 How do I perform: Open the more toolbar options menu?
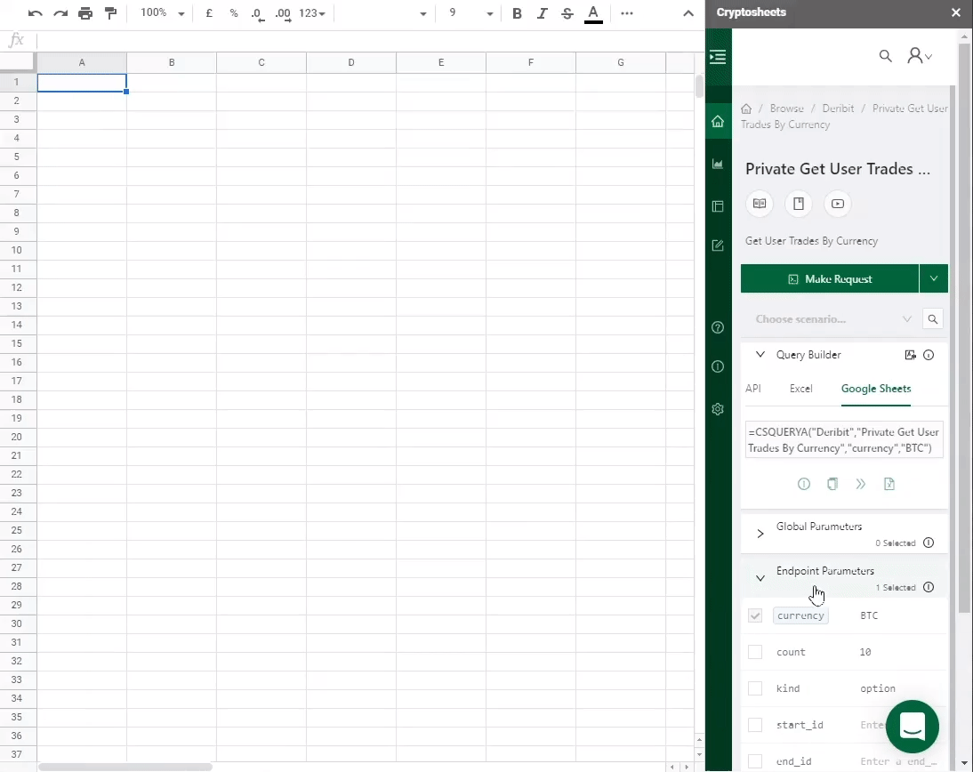coord(627,13)
